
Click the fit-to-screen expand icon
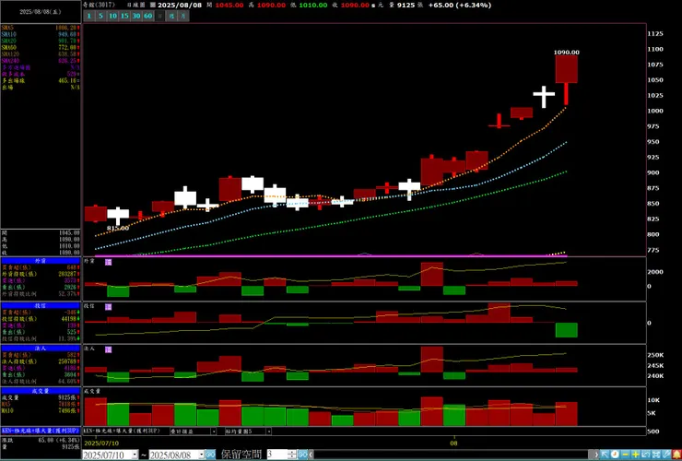tap(656, 455)
